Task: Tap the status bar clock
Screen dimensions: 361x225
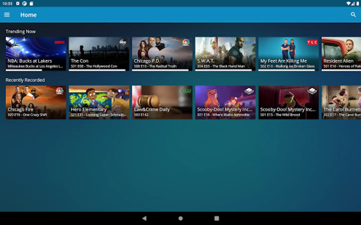Action: (x=7, y=3)
